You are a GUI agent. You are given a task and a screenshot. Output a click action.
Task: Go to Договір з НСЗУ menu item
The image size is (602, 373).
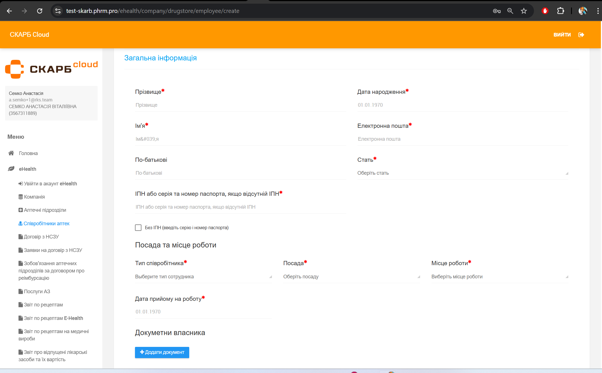pyautogui.click(x=41, y=237)
